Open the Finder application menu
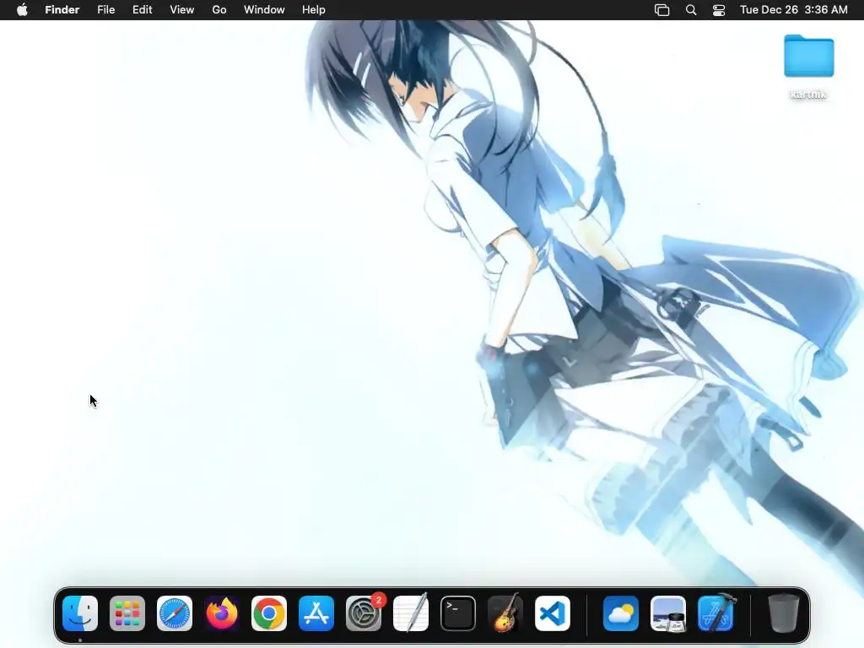Viewport: 864px width, 648px height. coord(62,10)
